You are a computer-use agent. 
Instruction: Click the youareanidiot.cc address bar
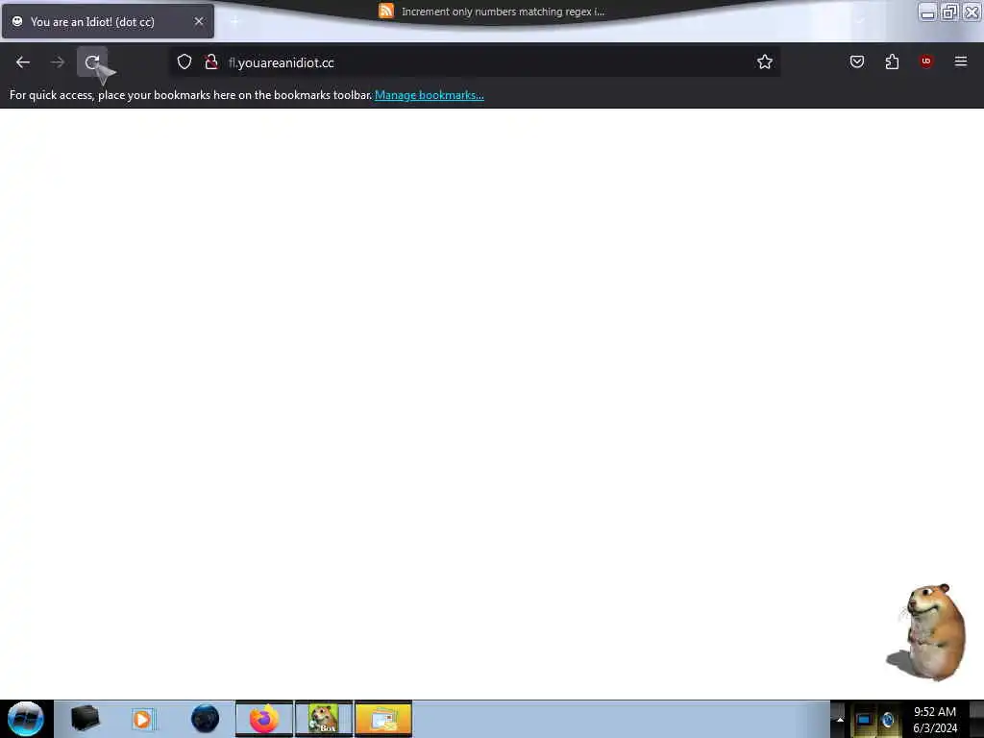point(475,62)
